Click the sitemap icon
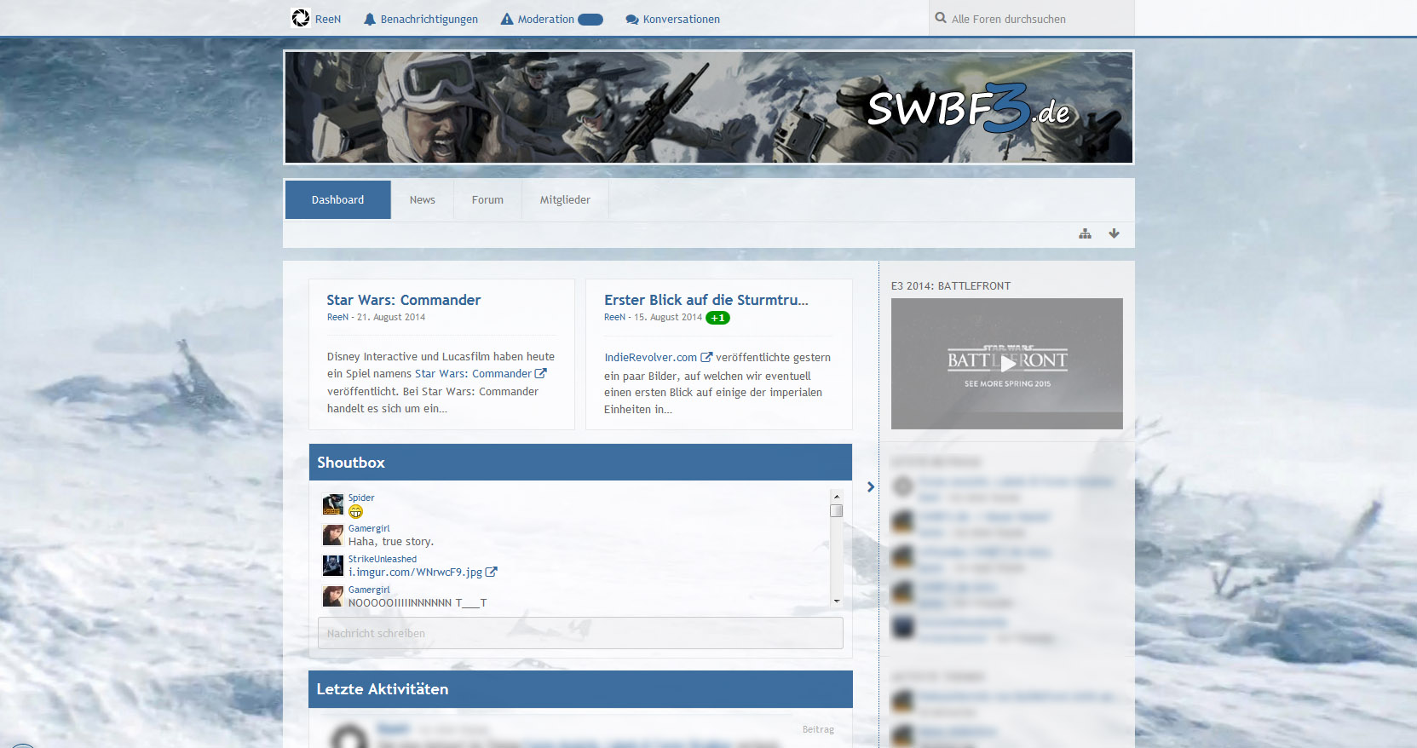1417x748 pixels. 1085,233
